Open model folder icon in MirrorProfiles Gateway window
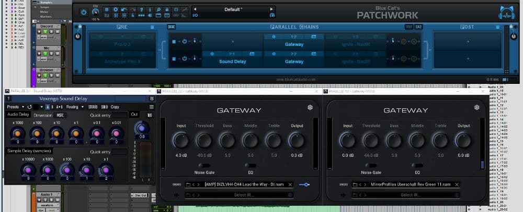The width and height of the screenshot is (523, 212). tap(355, 185)
